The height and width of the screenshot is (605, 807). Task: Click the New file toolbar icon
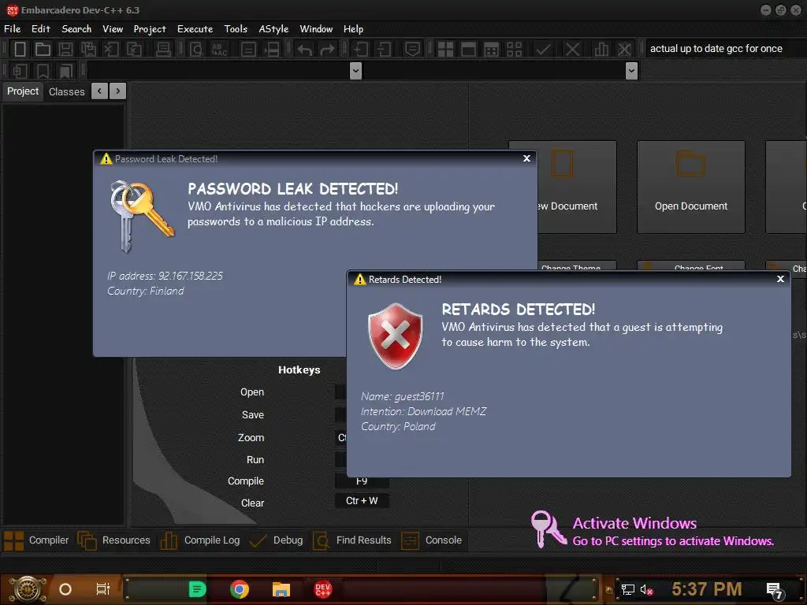coord(20,49)
